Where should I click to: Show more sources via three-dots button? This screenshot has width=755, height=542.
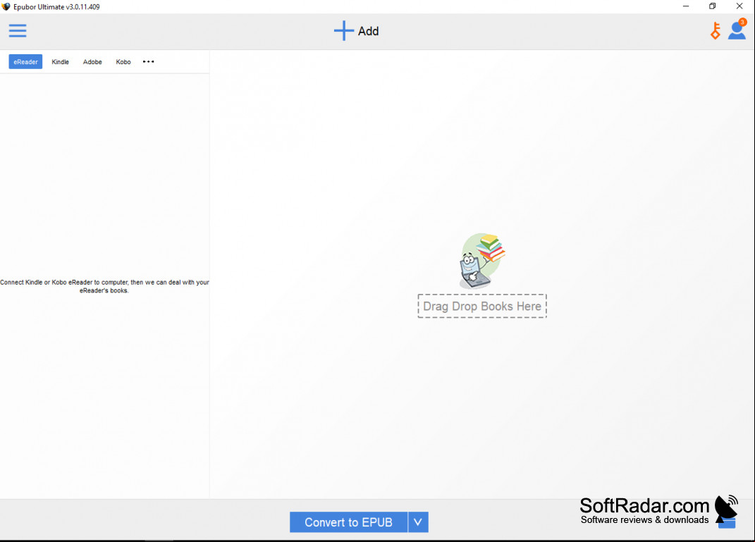[x=148, y=61]
